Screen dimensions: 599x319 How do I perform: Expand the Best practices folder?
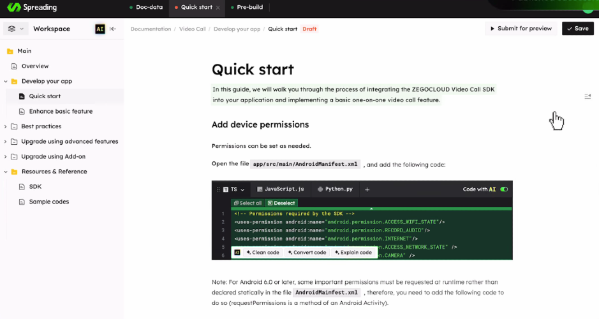tap(5, 126)
